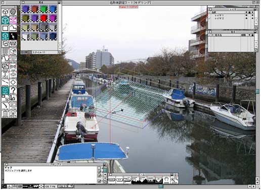Select the Mesh tool icon

click(5, 51)
